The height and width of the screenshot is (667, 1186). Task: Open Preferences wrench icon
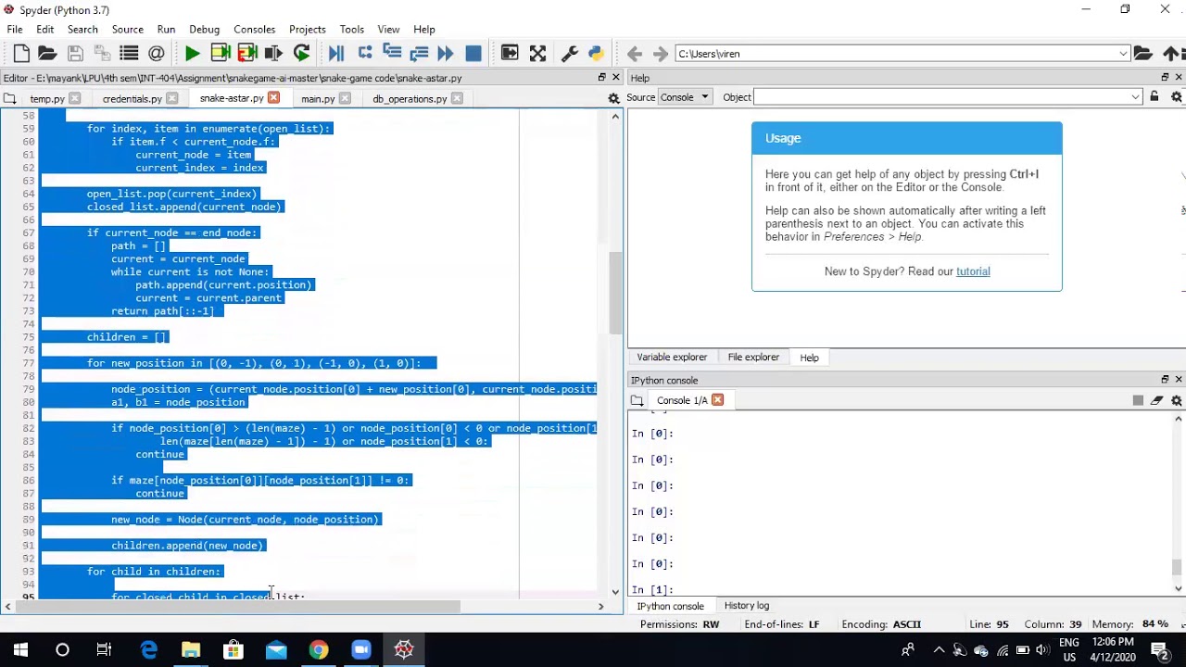(x=570, y=54)
